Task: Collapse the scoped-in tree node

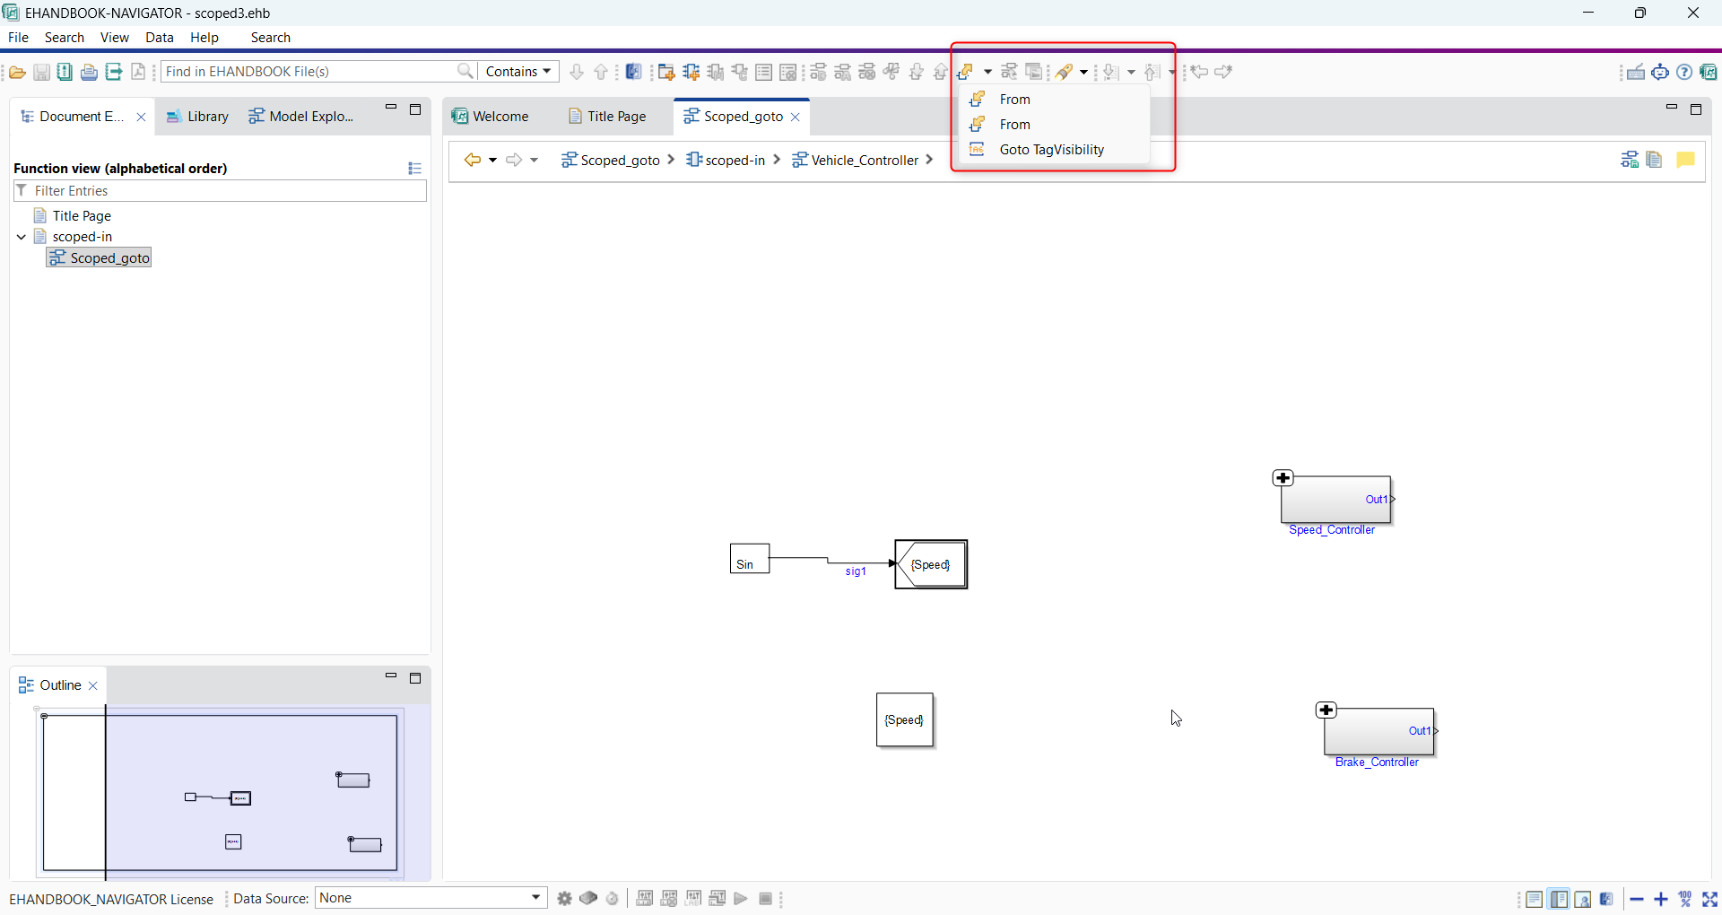Action: tap(22, 237)
